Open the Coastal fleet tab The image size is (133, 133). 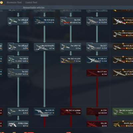[x=31, y=2]
